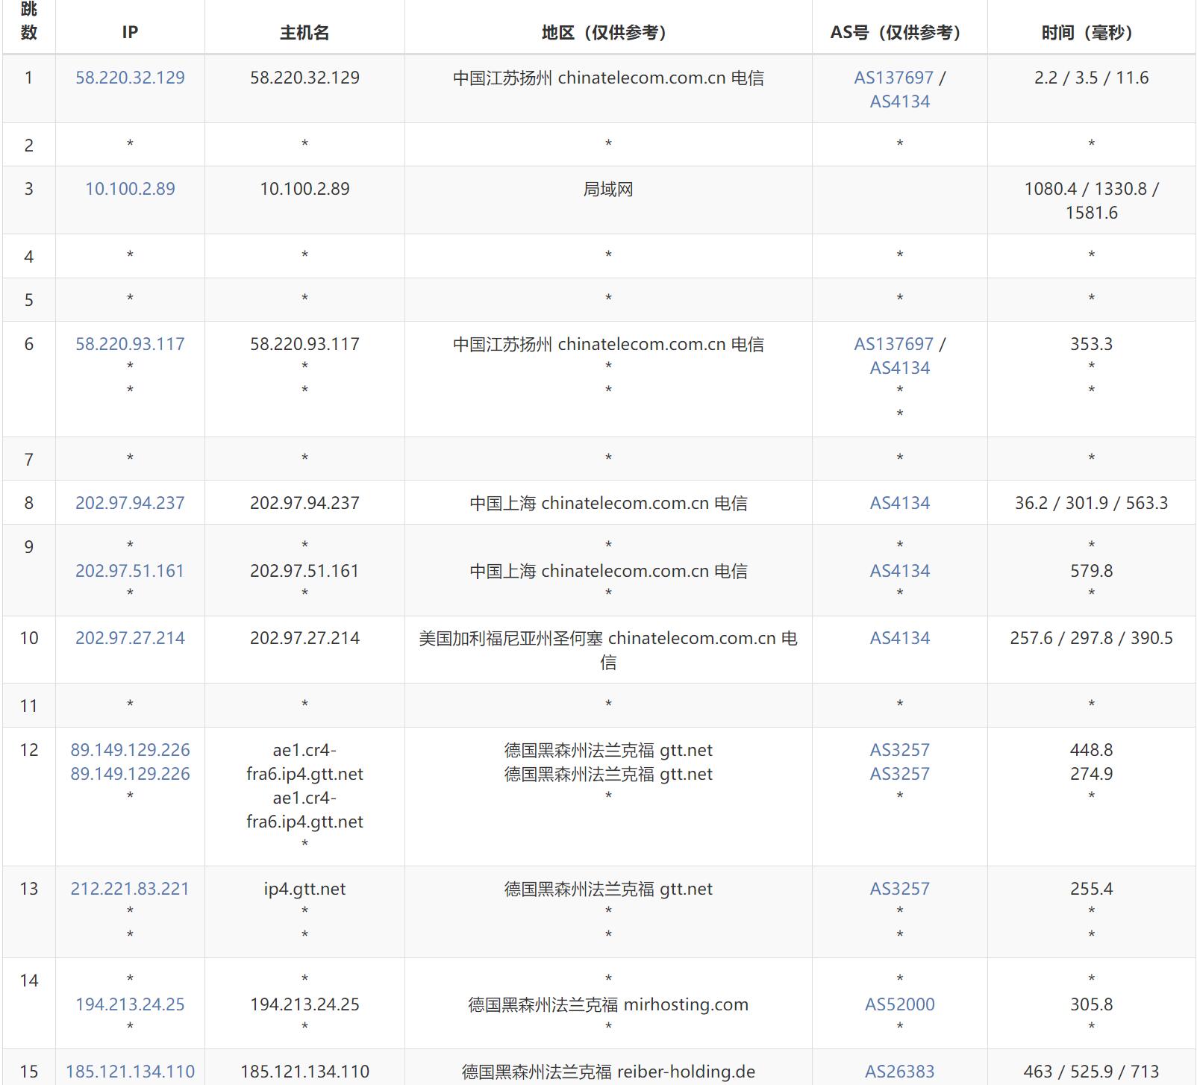The height and width of the screenshot is (1085, 1197).
Task: Open IP link 185.121.134.110
Action: pos(130,1072)
